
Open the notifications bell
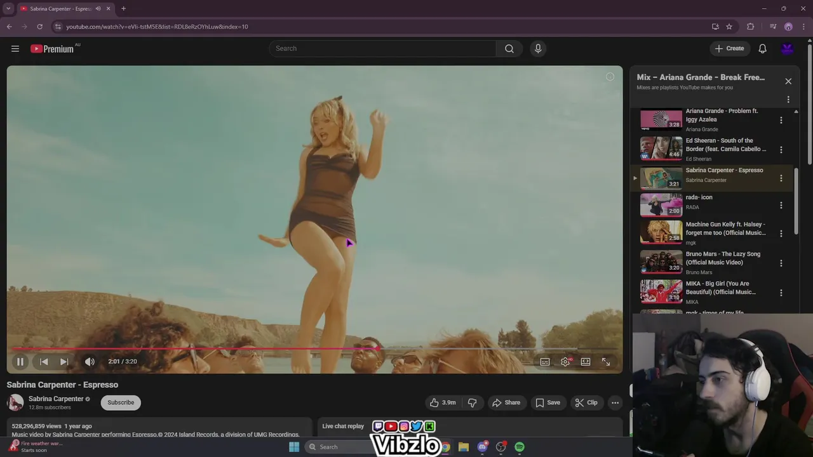coord(763,49)
